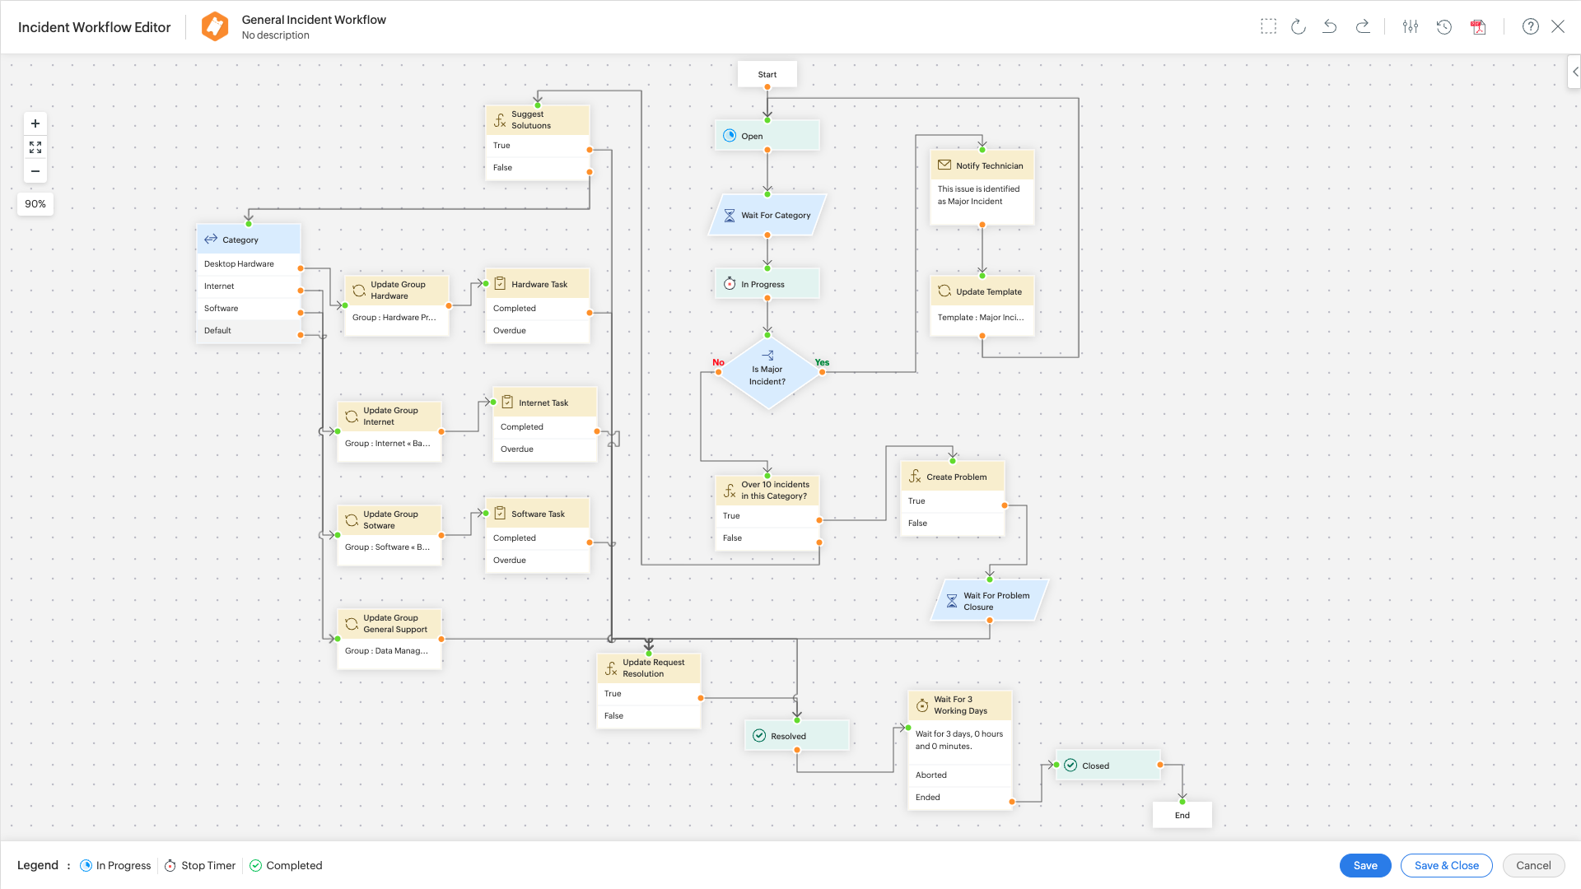This screenshot has width=1581, height=889.
Task: Save the workflow
Action: 1364,865
